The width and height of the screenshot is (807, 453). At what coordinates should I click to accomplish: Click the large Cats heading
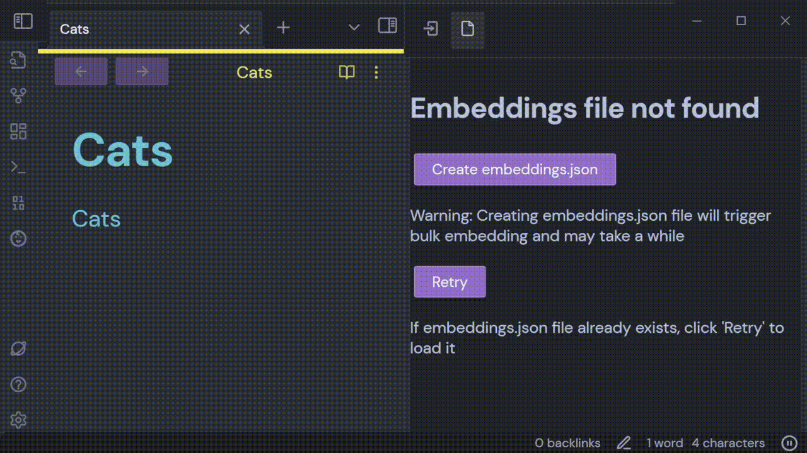(123, 150)
